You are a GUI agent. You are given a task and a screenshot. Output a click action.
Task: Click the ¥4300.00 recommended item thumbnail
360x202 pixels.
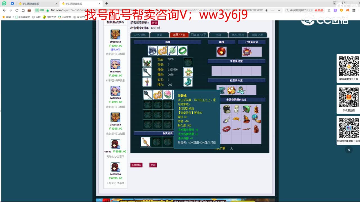coord(115,35)
